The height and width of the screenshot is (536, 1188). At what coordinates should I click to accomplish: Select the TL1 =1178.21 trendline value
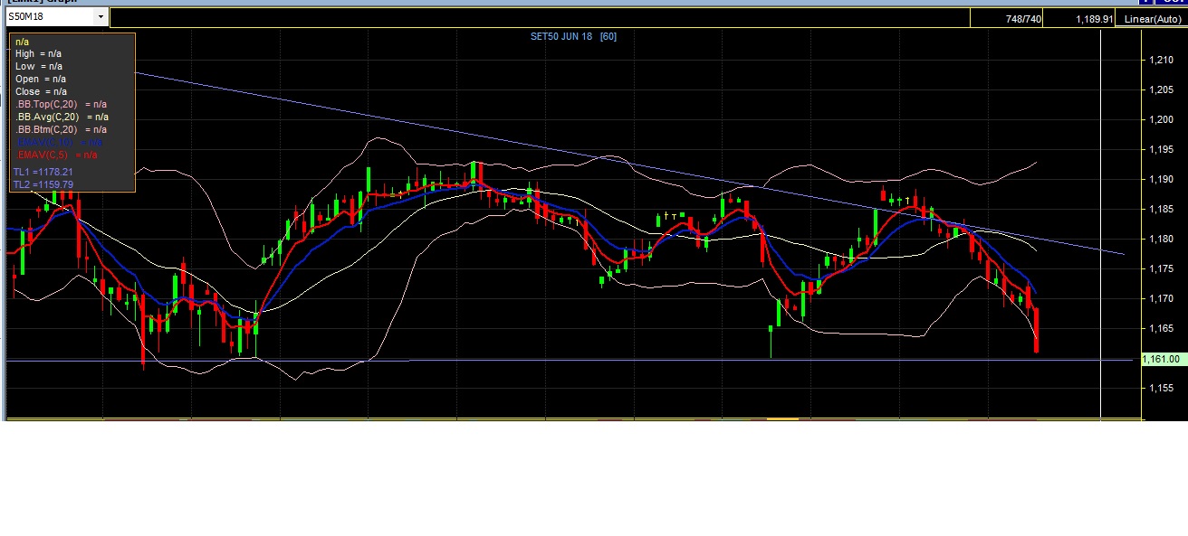[43, 172]
